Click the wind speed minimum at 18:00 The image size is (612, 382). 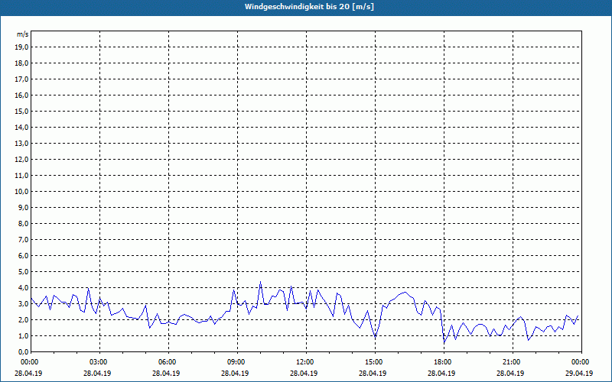[x=444, y=342]
